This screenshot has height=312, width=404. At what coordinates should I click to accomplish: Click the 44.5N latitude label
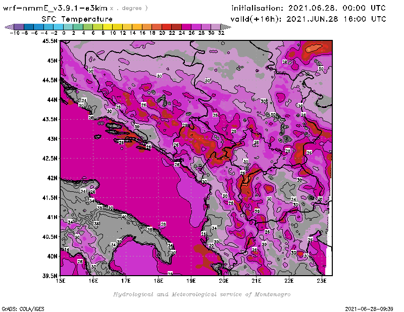[50, 80]
